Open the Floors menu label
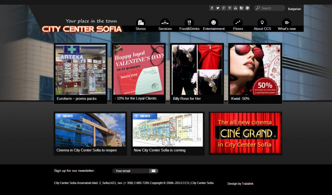 click(238, 29)
